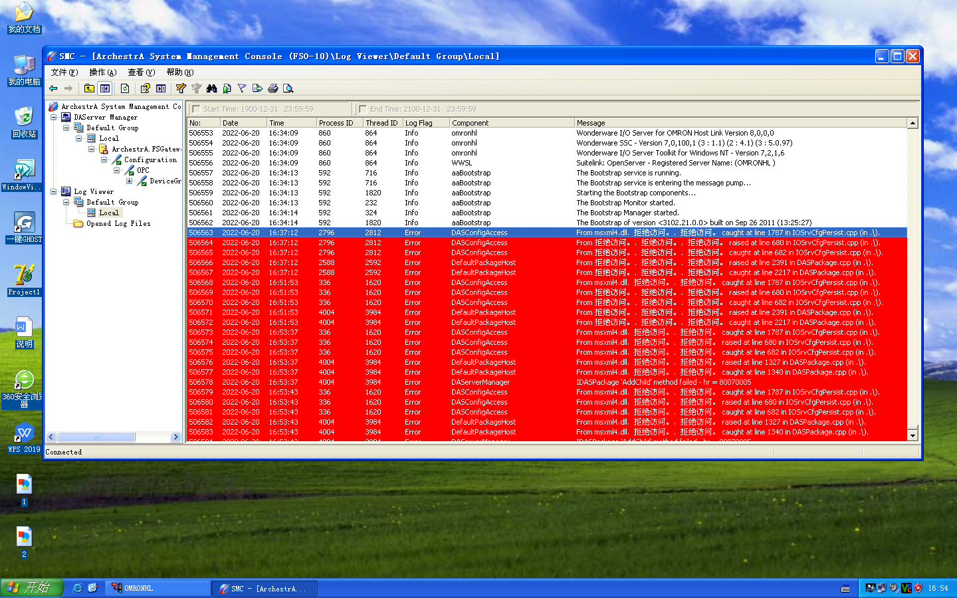Select error log row 506578
This screenshot has width=957, height=598.
547,382
